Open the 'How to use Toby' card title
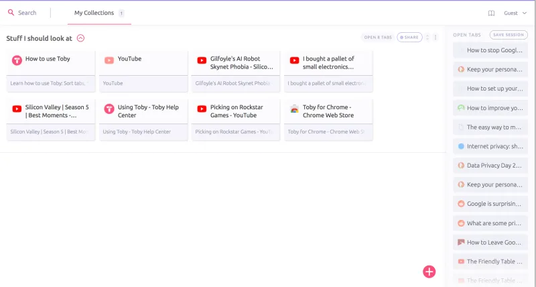 pyautogui.click(x=48, y=58)
